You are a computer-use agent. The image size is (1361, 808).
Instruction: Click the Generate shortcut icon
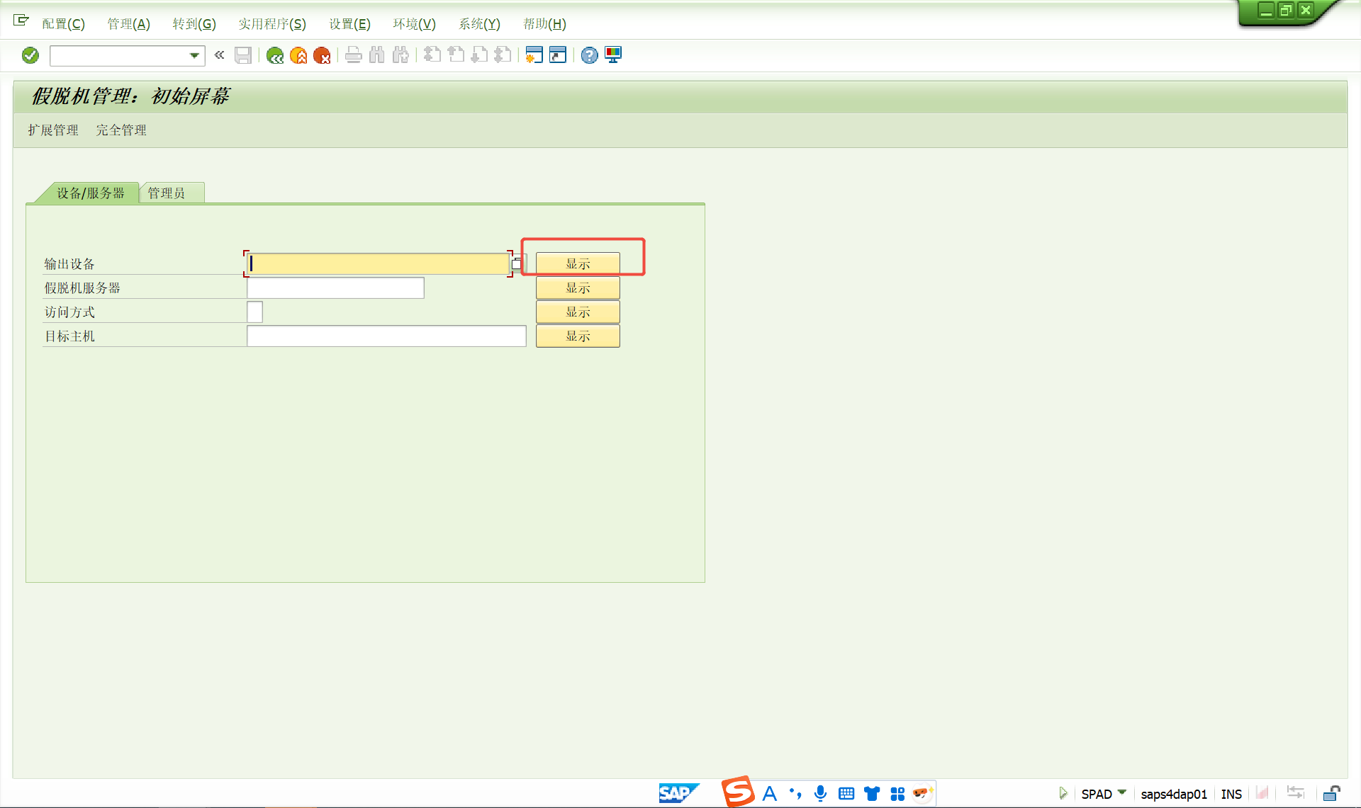[558, 55]
